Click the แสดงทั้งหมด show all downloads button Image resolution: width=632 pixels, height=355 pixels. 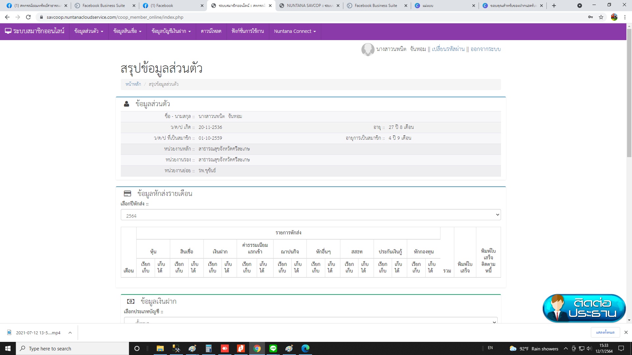click(605, 332)
